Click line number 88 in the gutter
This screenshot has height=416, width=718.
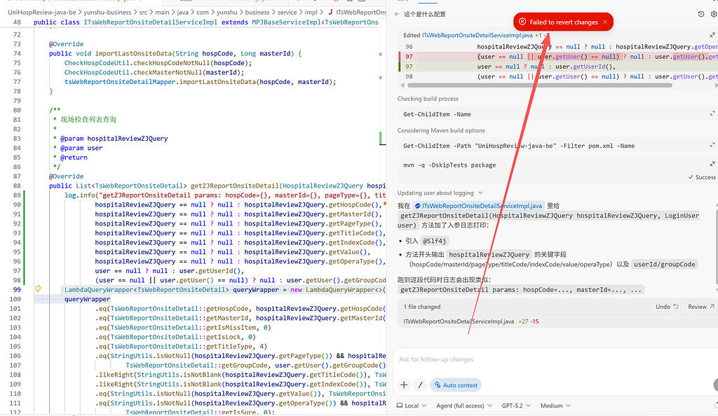(x=17, y=186)
